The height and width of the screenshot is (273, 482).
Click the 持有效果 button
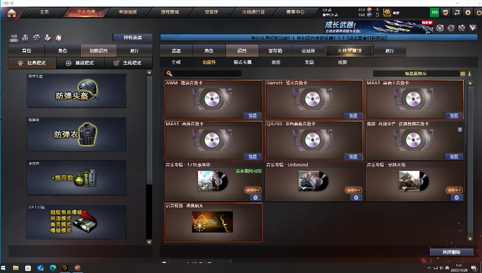133,37
